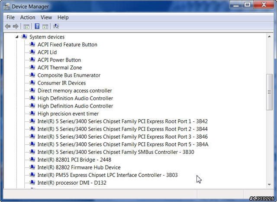Click the vertical scrollbar thumb

pos(269,92)
